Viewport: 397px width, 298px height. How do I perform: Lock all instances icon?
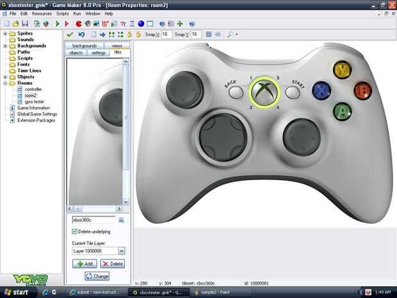click(x=129, y=34)
